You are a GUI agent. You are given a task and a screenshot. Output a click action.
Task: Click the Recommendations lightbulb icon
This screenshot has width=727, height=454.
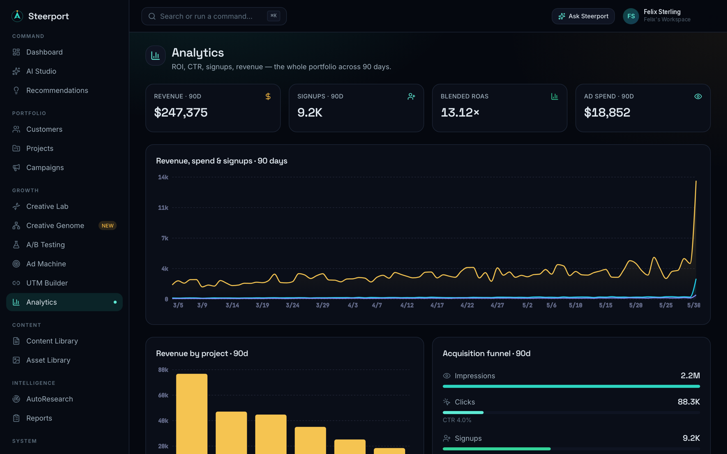coord(16,90)
